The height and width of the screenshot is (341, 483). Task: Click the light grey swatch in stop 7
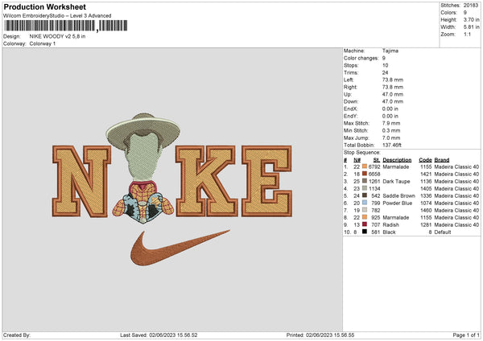pyautogui.click(x=365, y=210)
